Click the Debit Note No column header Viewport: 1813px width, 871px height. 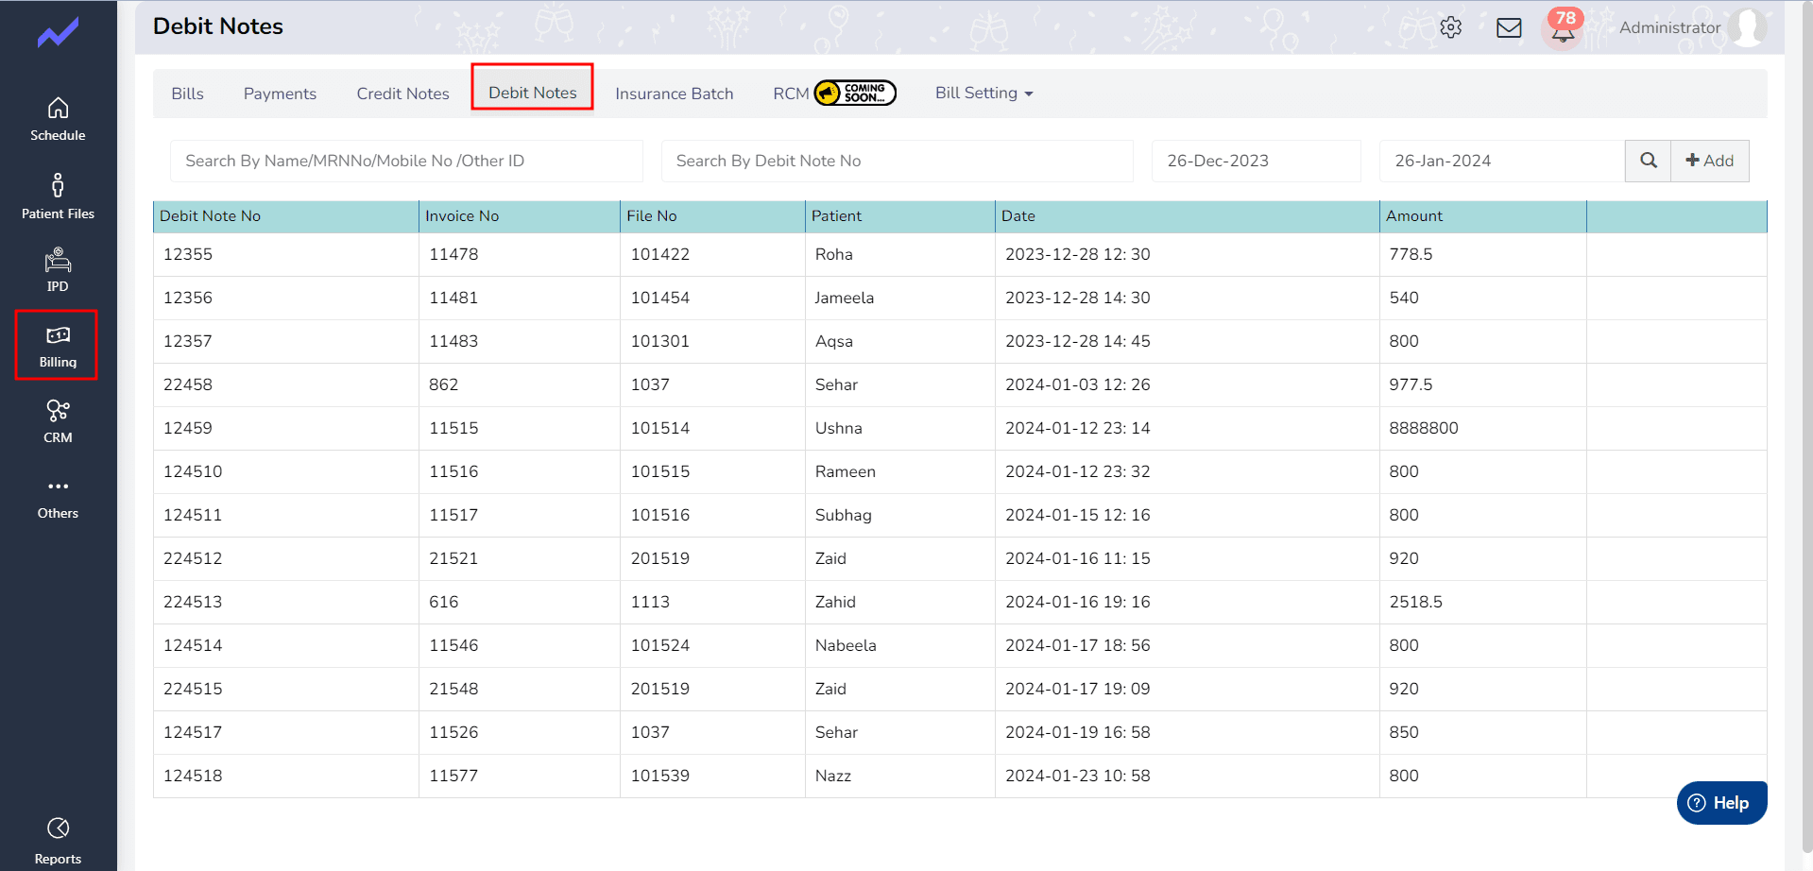tap(286, 216)
